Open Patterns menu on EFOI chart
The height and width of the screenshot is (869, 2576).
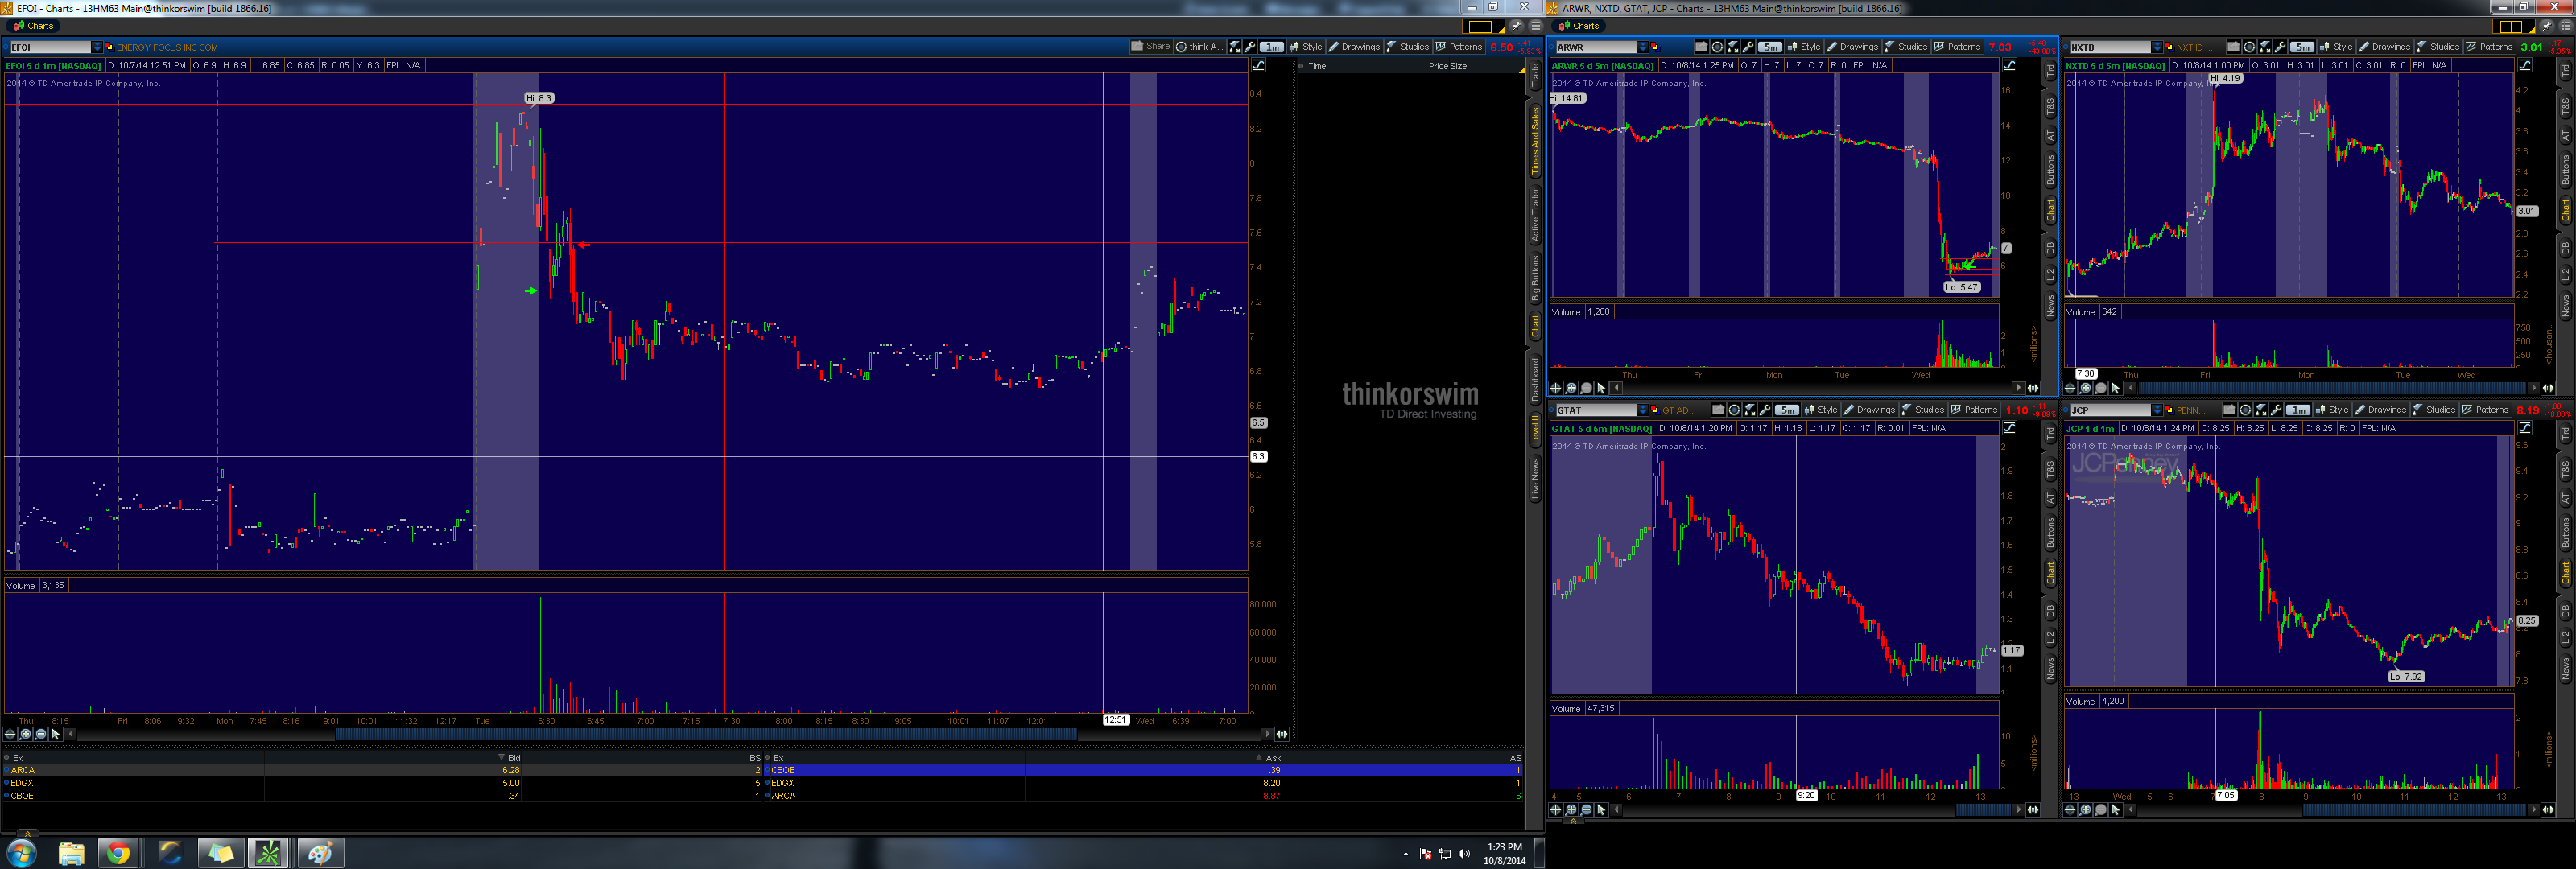coord(1459,47)
